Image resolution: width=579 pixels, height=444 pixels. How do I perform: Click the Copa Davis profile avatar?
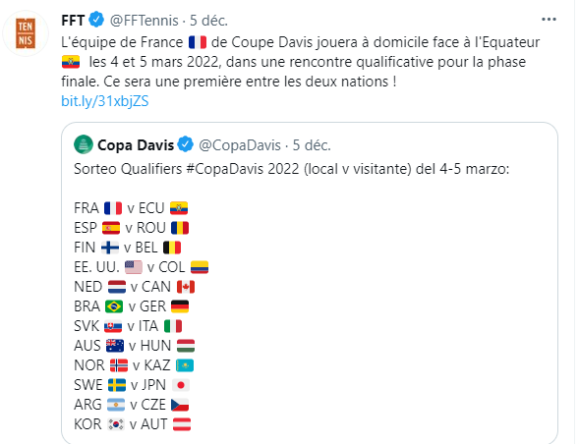[84, 144]
